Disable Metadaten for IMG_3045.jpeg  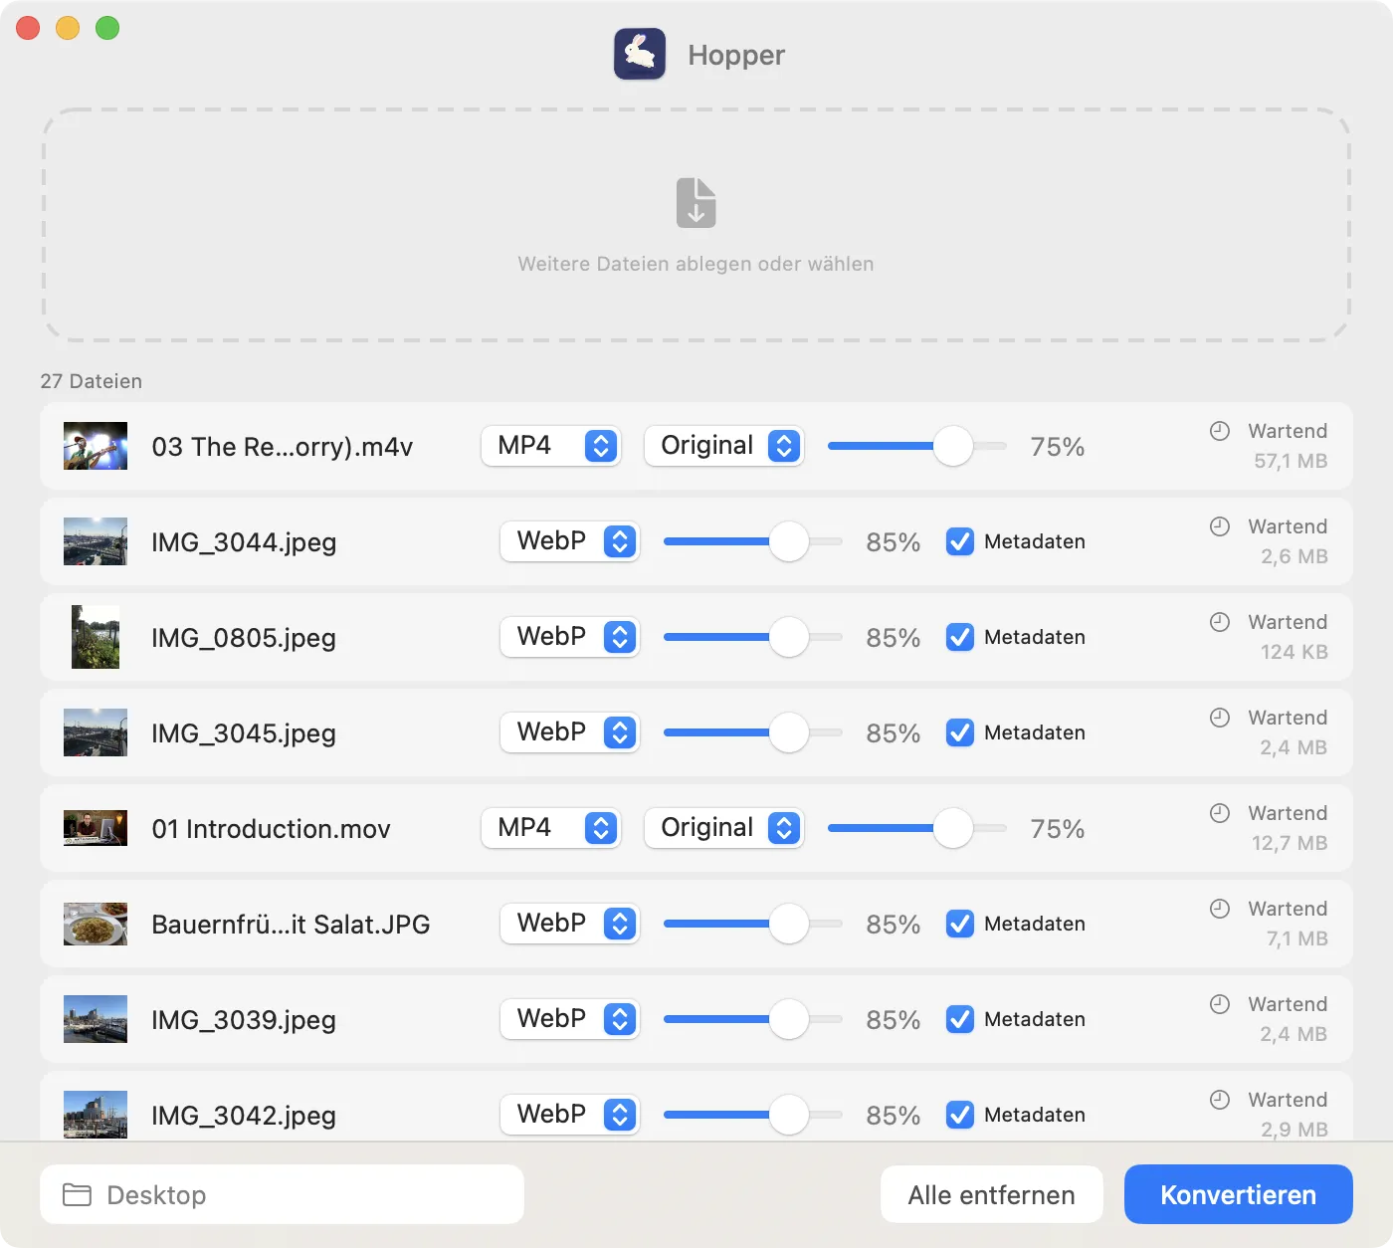[959, 732]
